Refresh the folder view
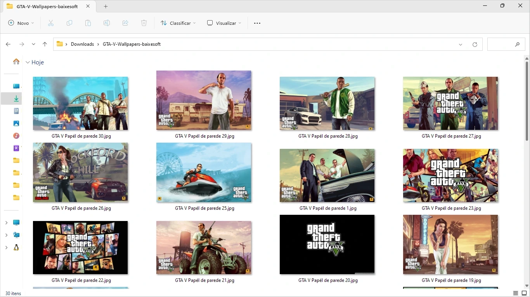 (475, 45)
